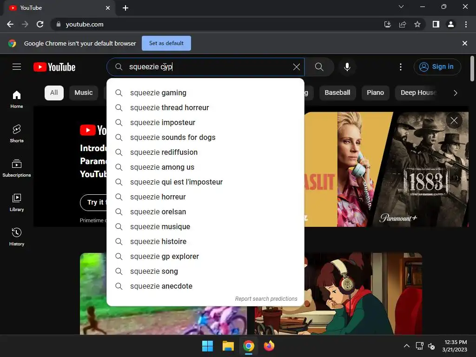The image size is (476, 357).
Task: Click the magnifier search button
Action: pos(319,67)
